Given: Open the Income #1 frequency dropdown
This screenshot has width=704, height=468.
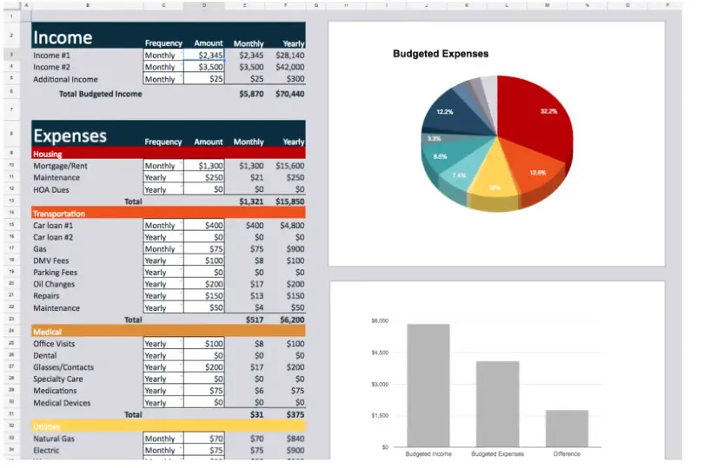Looking at the screenshot, I should (x=163, y=56).
